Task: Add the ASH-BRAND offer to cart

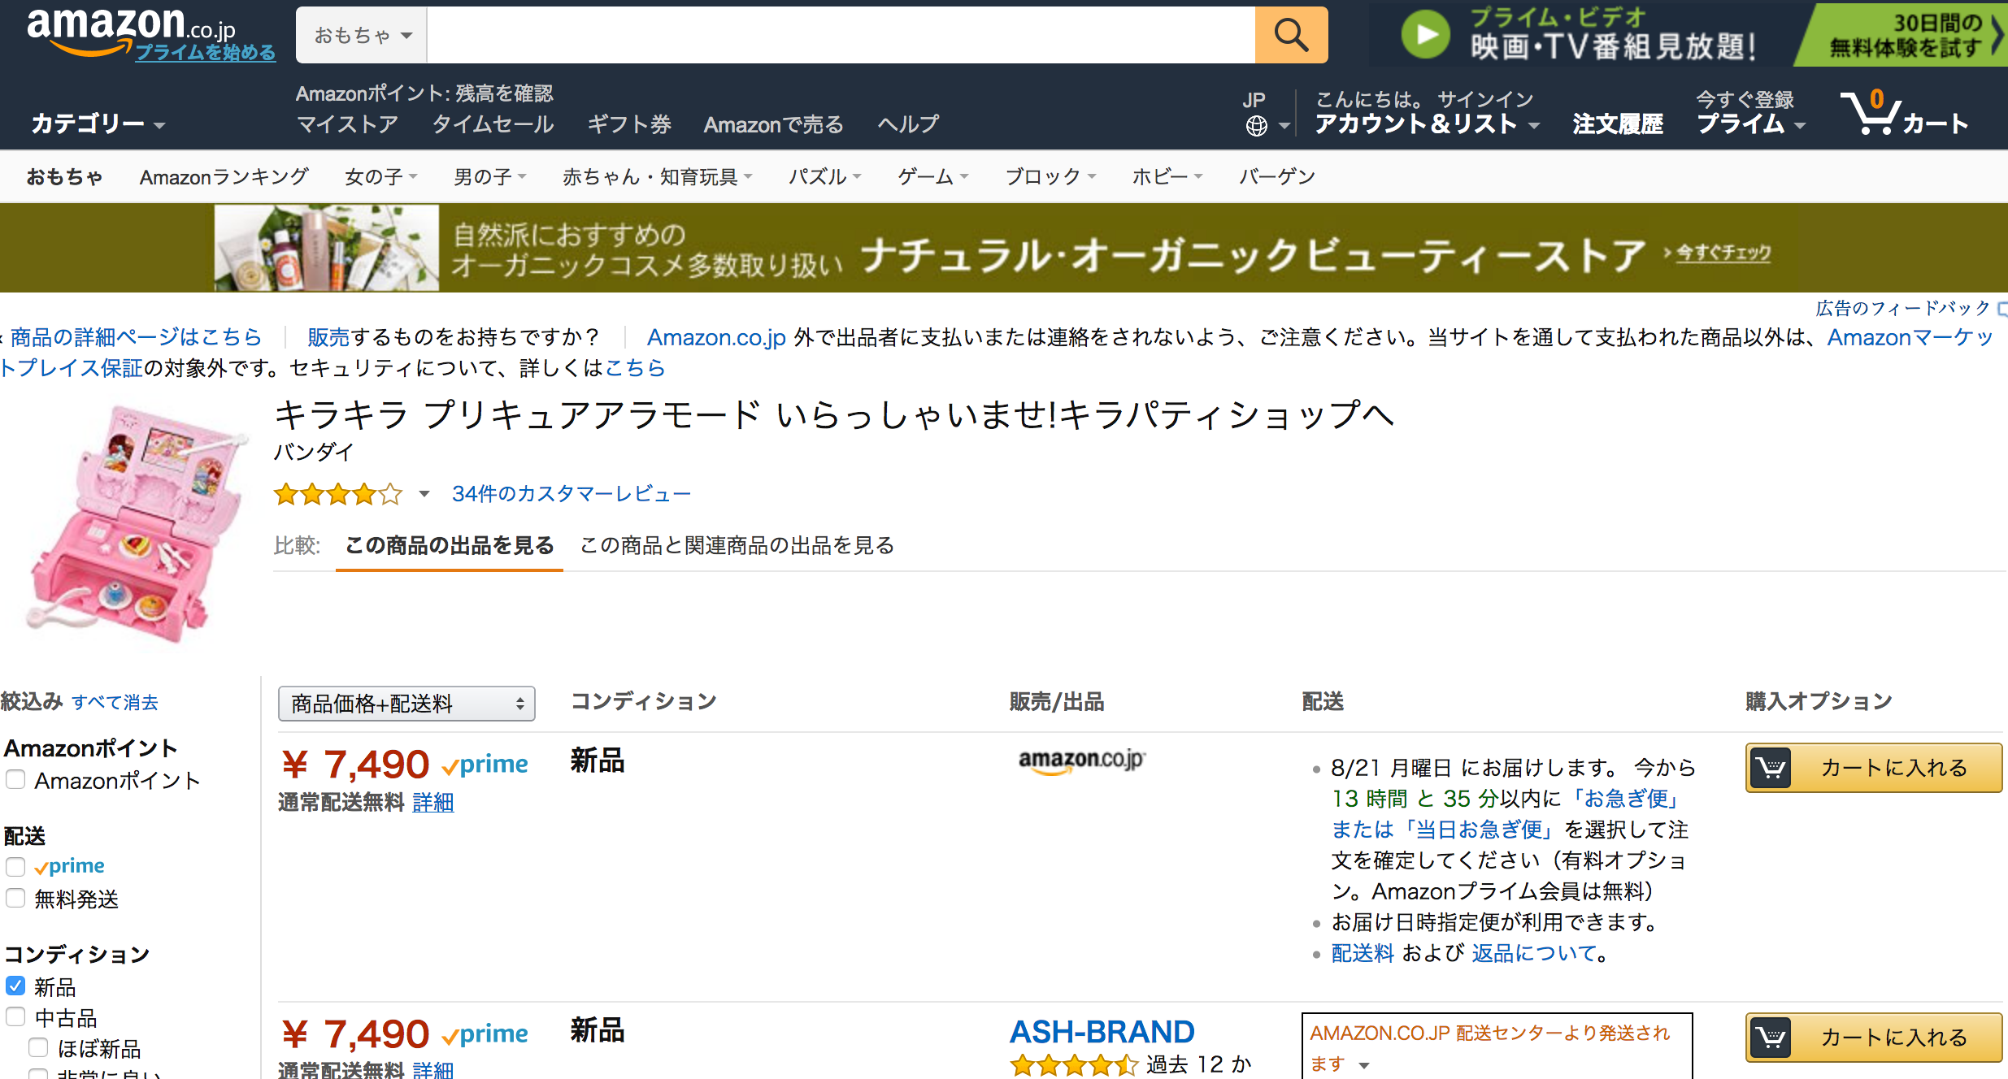Action: 1874,1037
